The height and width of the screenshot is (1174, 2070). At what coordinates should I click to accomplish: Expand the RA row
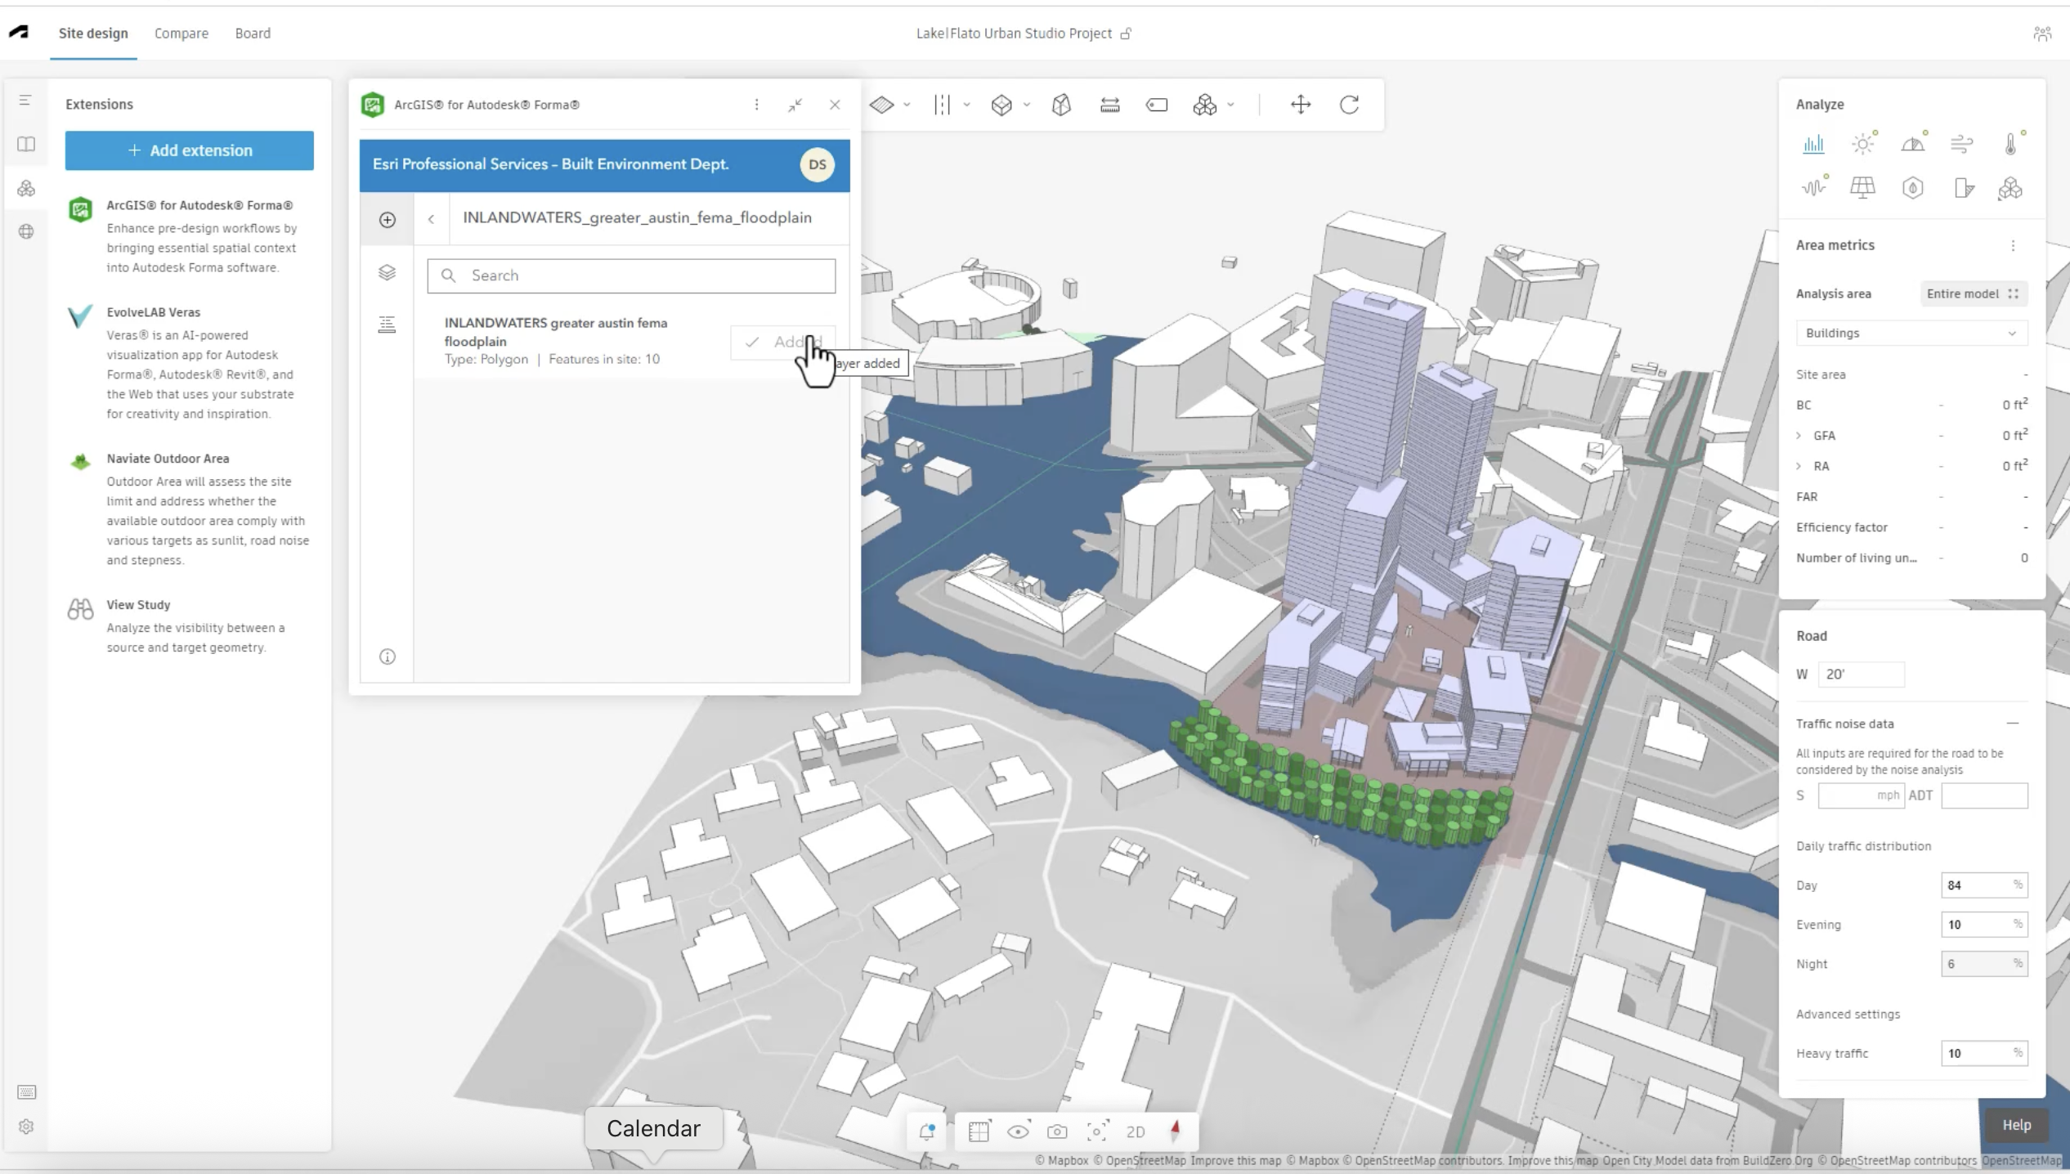(x=1799, y=466)
